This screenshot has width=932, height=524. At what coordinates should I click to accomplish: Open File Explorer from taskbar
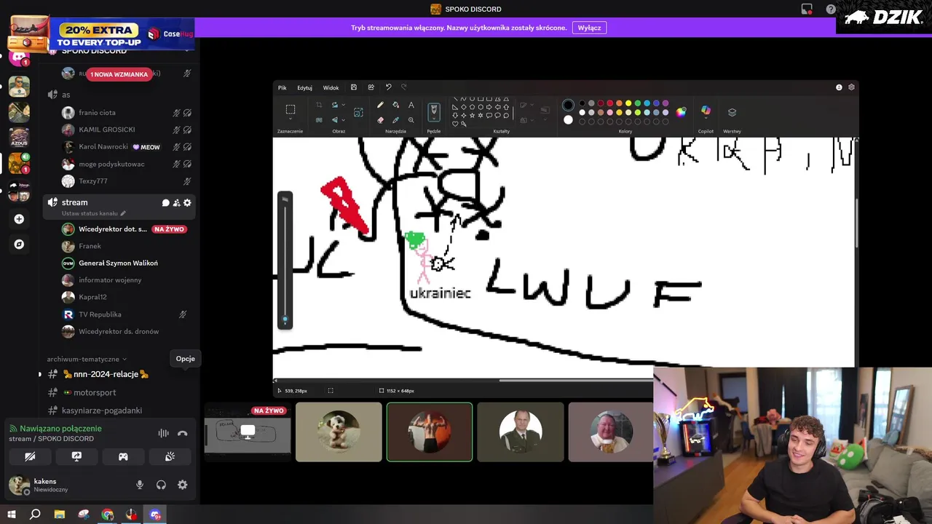coord(60,515)
